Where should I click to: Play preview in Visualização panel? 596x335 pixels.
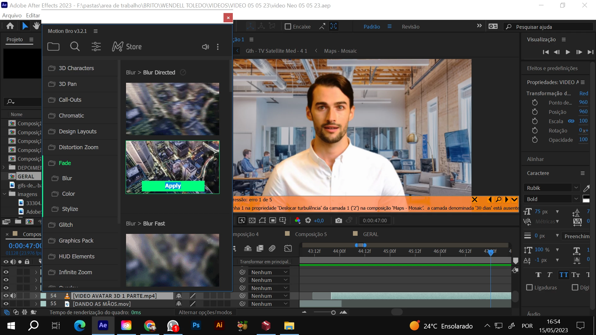coord(568,52)
